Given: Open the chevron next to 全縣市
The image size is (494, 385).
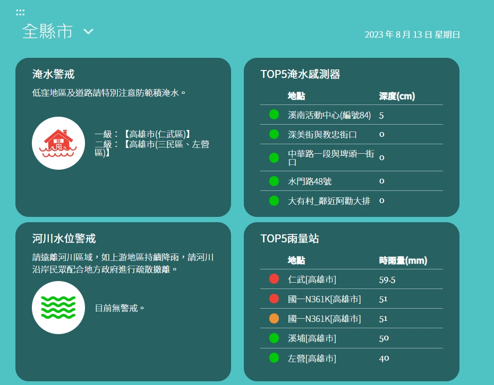Looking at the screenshot, I should [x=88, y=32].
